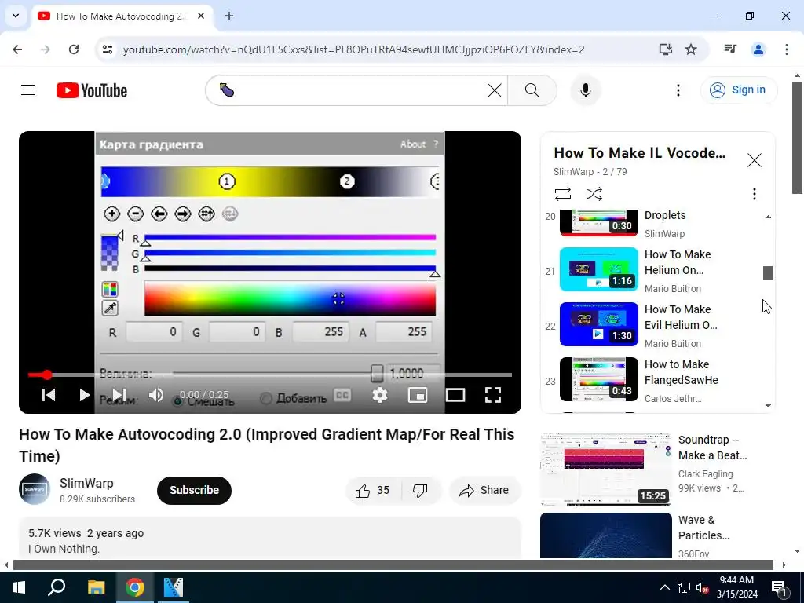Select the How To Make Autovocoding tab

pyautogui.click(x=122, y=16)
